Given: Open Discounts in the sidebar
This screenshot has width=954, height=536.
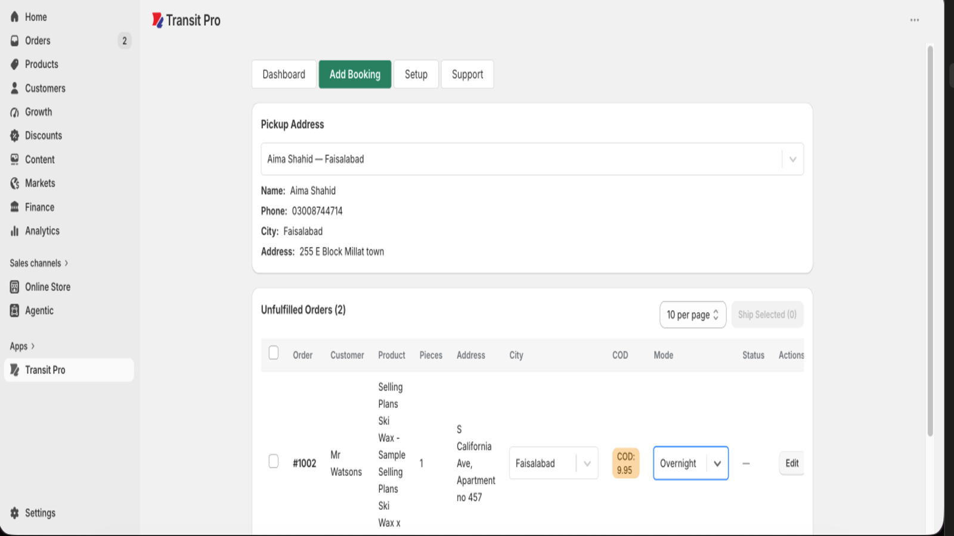Looking at the screenshot, I should (x=44, y=136).
